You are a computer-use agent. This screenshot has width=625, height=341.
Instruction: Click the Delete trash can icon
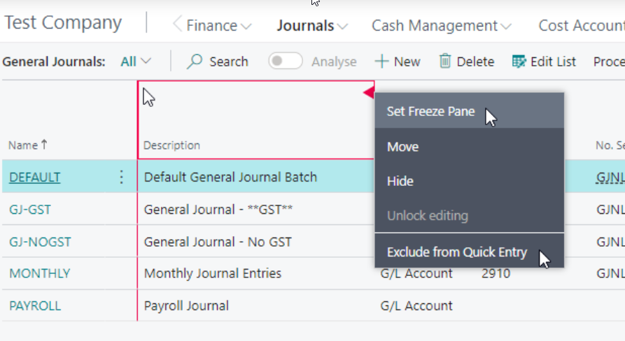445,61
